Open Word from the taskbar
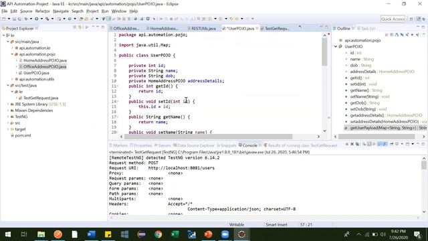The height and width of the screenshot is (241, 428). click(x=91, y=234)
